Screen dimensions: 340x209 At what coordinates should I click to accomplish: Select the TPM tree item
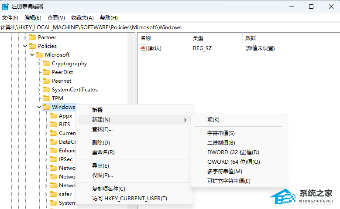point(58,98)
